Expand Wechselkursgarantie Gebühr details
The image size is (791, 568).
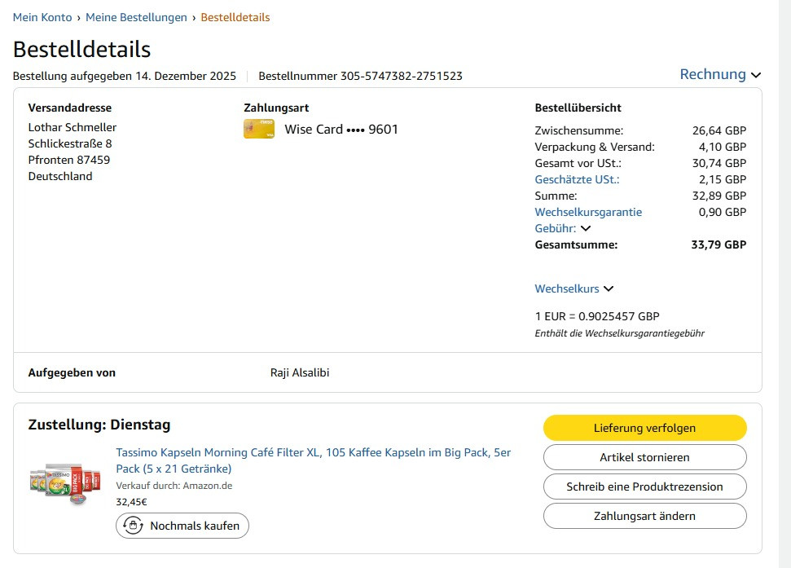pos(588,220)
